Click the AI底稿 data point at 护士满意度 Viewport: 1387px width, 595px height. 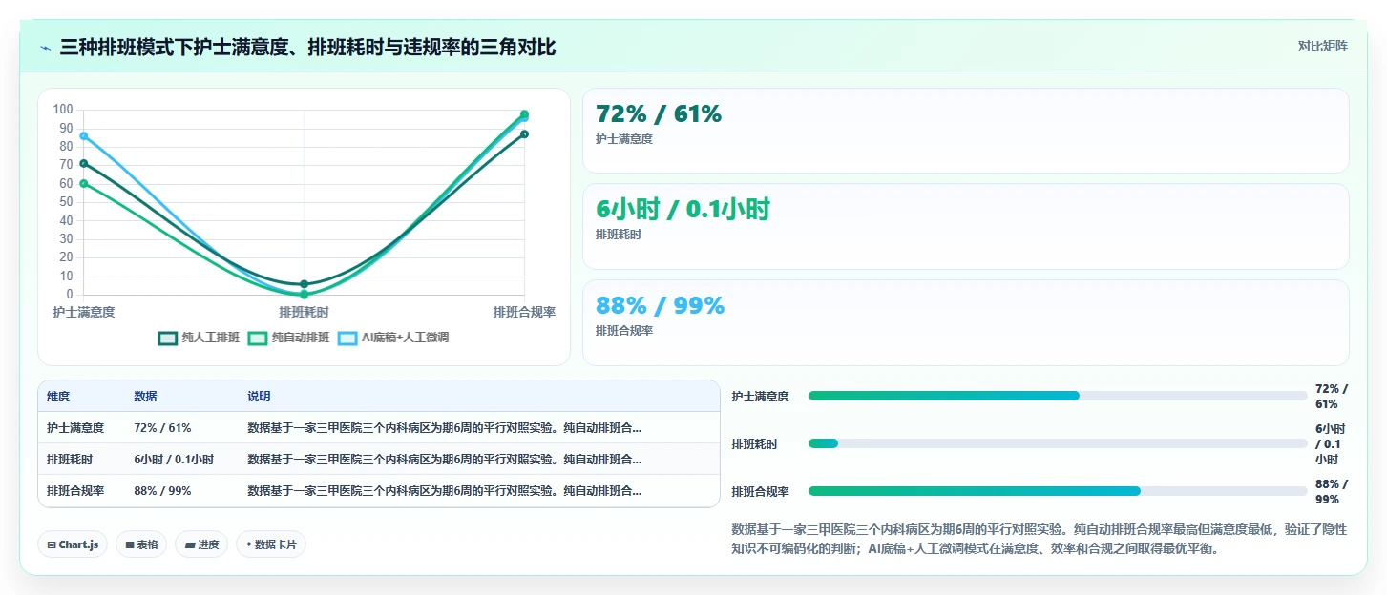point(84,136)
